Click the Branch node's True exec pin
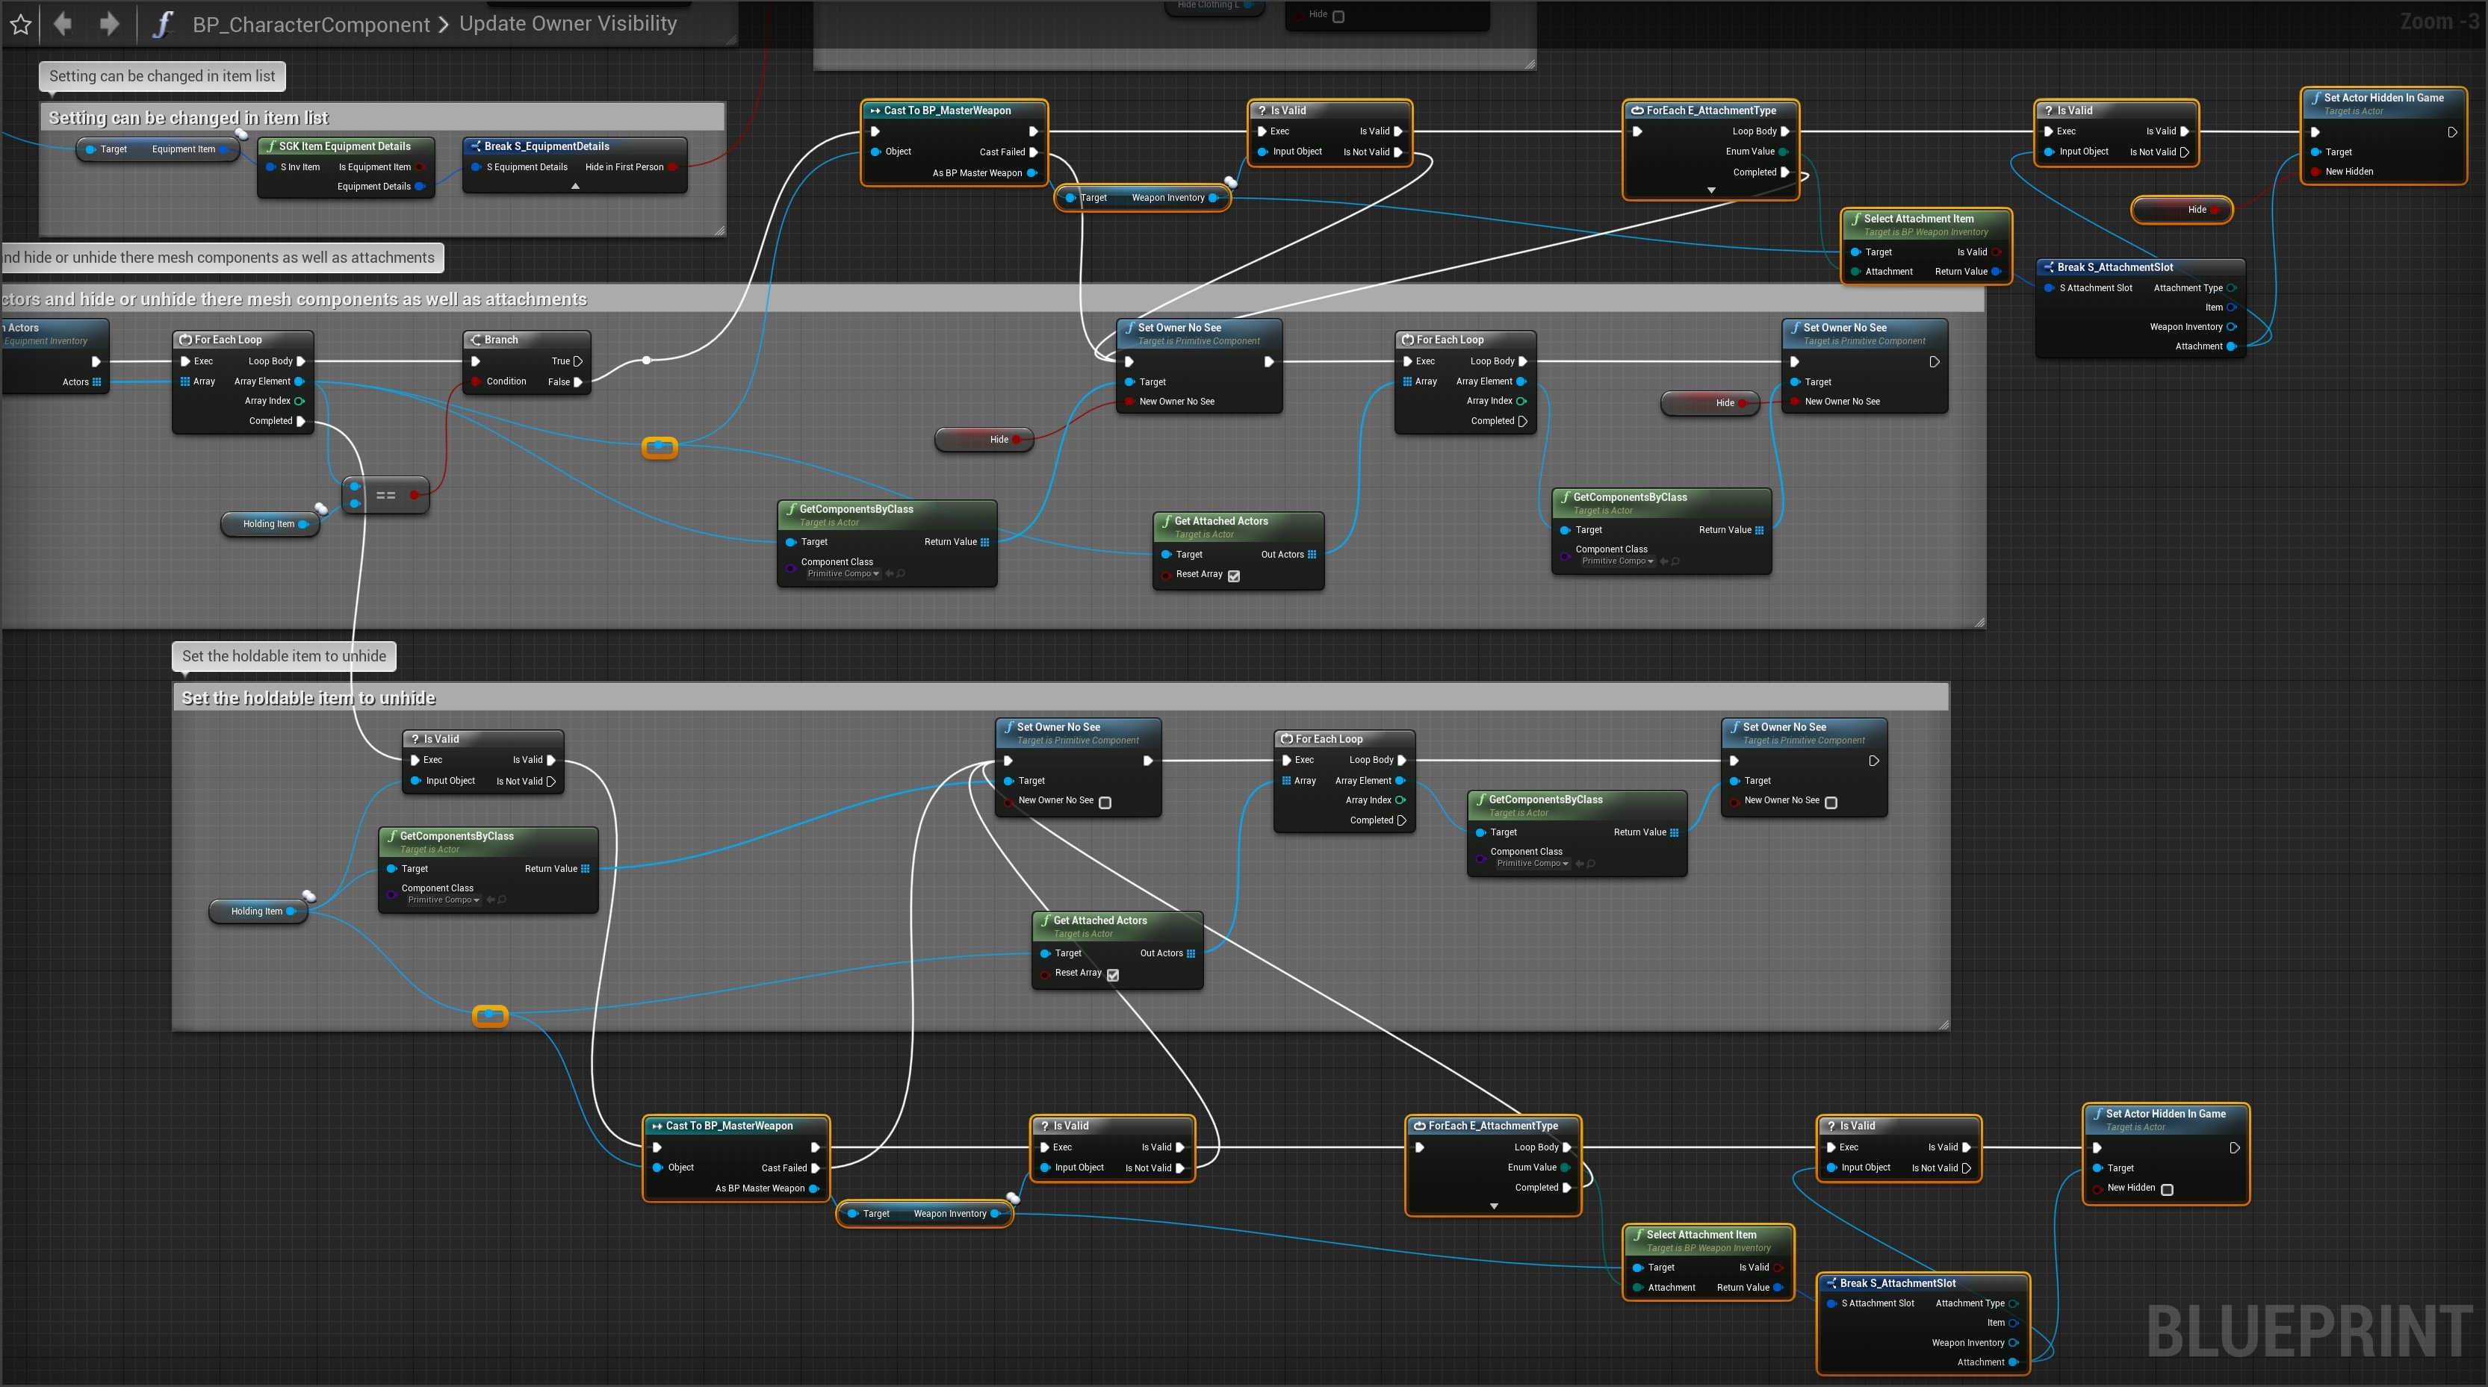Image resolution: width=2488 pixels, height=1387 pixels. (577, 361)
